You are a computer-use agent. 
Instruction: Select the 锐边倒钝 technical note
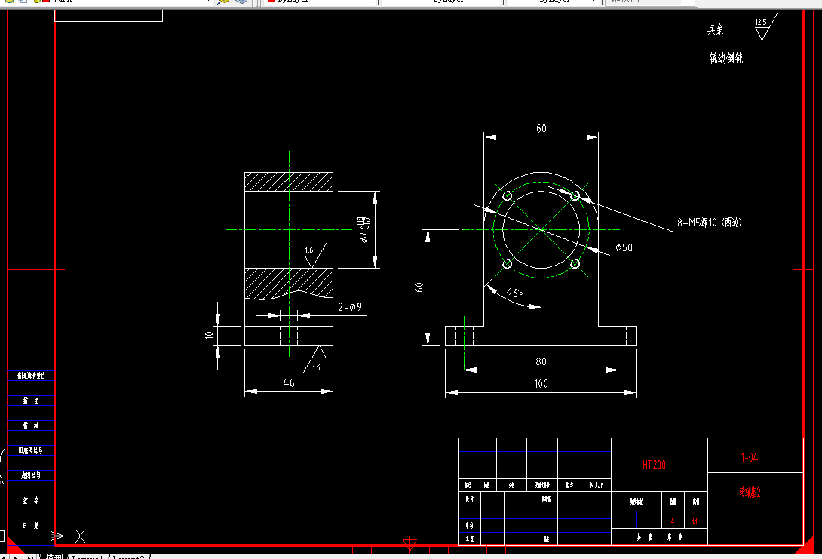726,58
